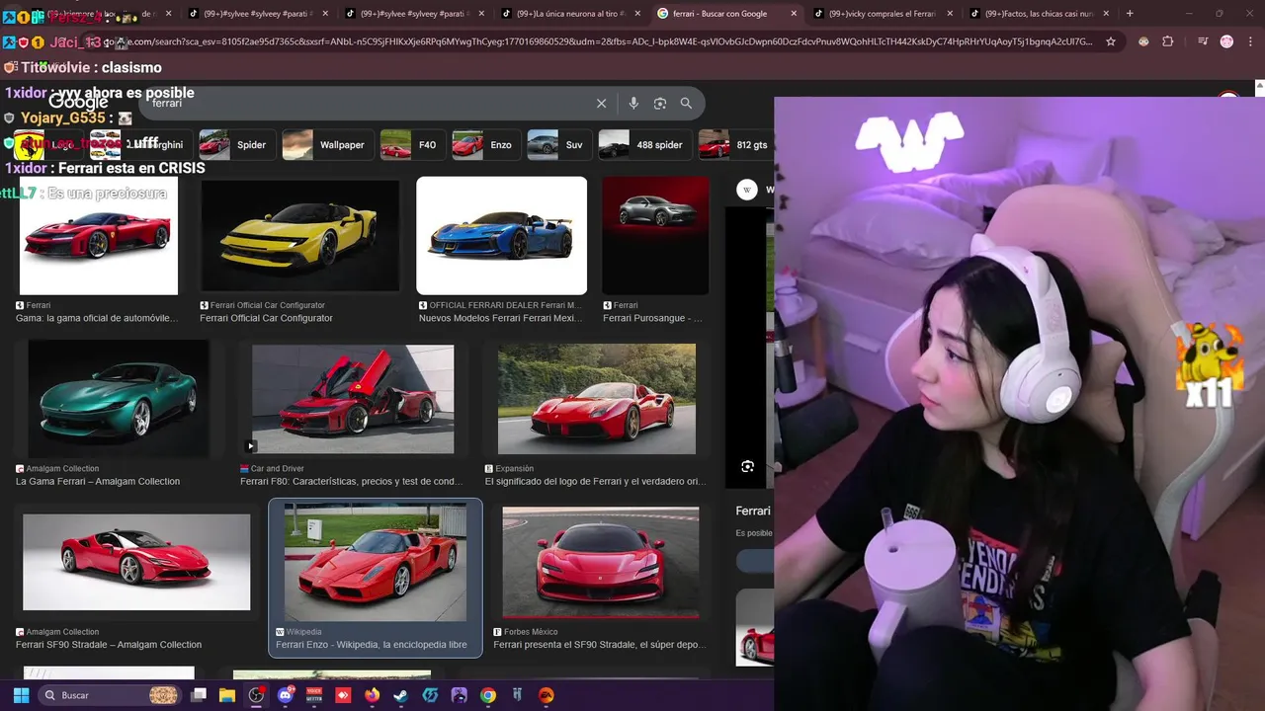Clear the Google search box text
The image size is (1265, 711).
tap(601, 103)
